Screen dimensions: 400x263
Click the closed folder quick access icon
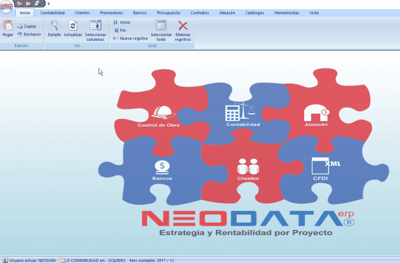[29, 4]
